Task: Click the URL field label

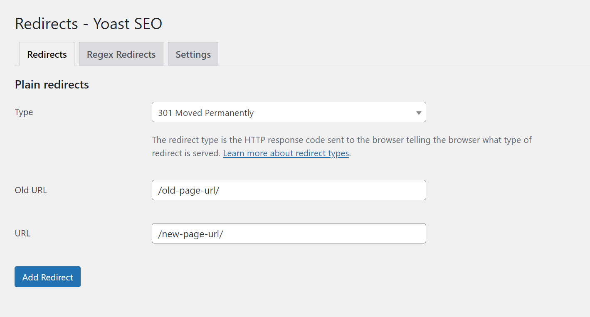Action: tap(22, 233)
